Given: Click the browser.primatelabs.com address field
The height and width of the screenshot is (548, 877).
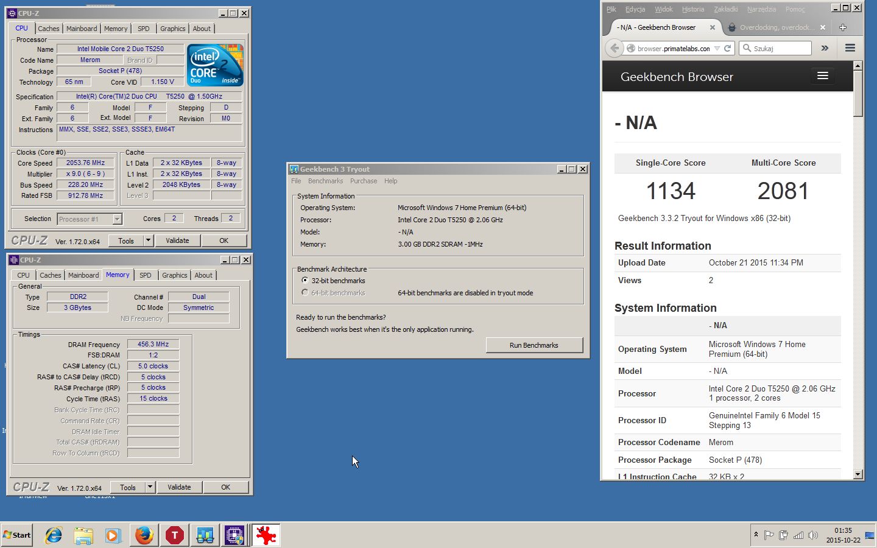Looking at the screenshot, I should pyautogui.click(x=673, y=48).
